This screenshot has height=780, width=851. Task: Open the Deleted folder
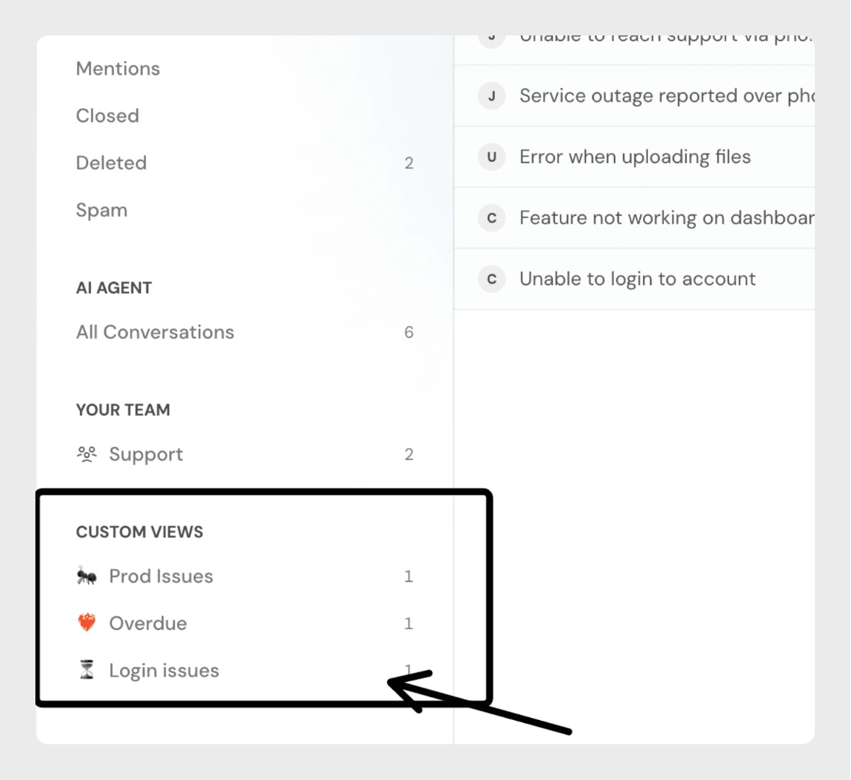click(111, 162)
